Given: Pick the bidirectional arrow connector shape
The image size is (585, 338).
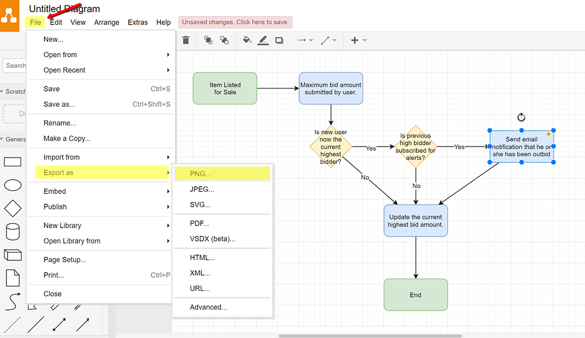Looking at the screenshot, I should click(59, 324).
